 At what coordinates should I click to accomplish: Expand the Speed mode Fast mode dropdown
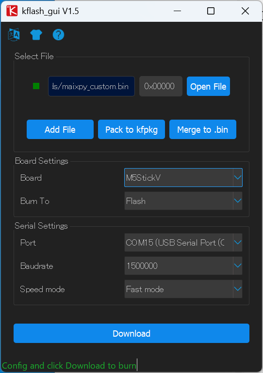[183, 289]
